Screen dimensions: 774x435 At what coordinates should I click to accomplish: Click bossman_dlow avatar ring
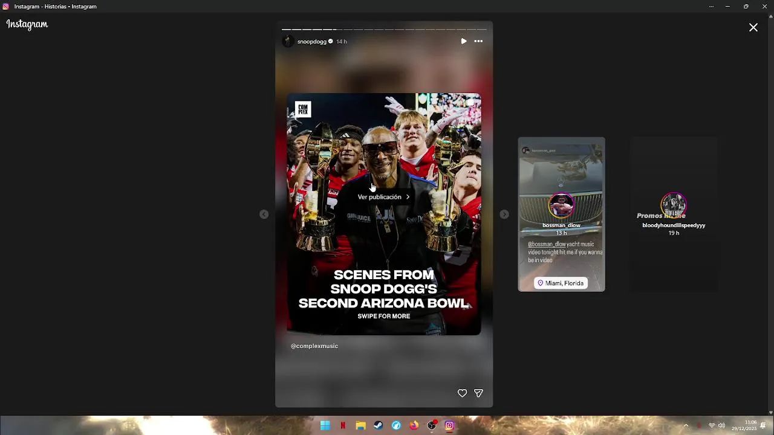(561, 206)
